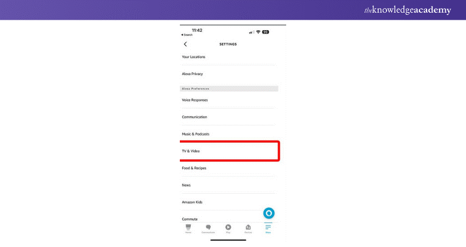Tap the Alexa voice button
The image size is (466, 247).
pos(269,213)
